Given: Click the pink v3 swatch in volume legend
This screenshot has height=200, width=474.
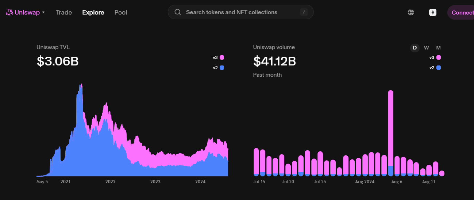Looking at the screenshot, I should pos(439,57).
